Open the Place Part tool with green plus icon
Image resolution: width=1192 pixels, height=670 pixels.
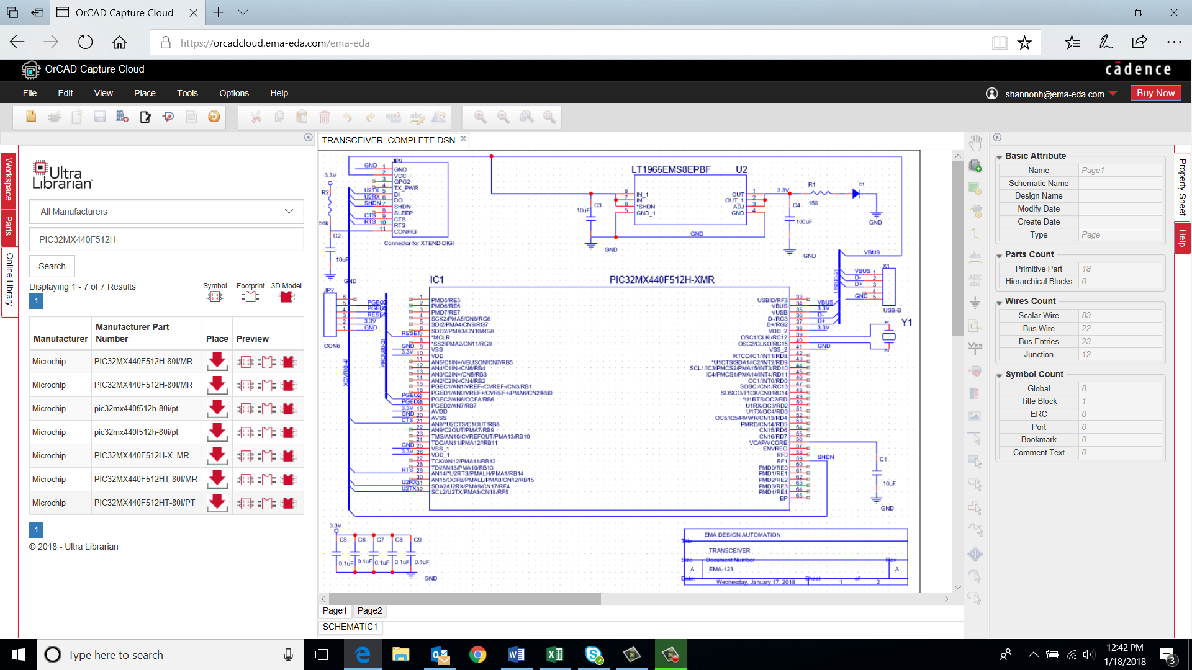pyautogui.click(x=975, y=166)
